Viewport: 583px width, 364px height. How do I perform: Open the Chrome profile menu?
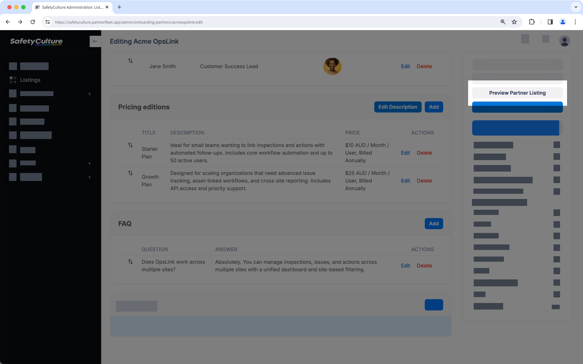(x=563, y=22)
